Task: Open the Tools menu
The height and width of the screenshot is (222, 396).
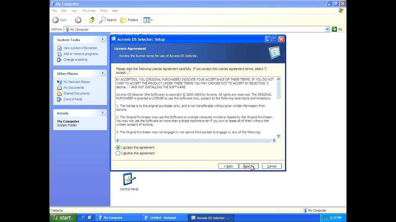Action: tap(104, 11)
